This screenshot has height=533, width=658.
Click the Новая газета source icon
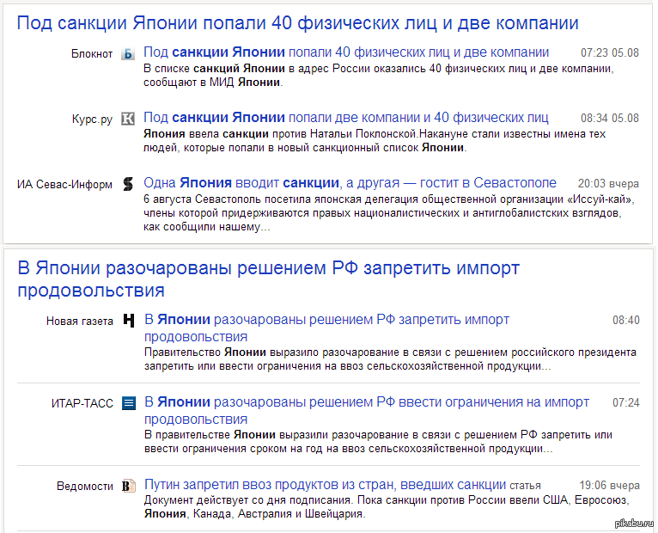[x=129, y=321]
